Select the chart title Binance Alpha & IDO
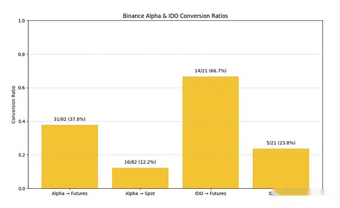Viewport: 340px width, 208px height. point(175,16)
